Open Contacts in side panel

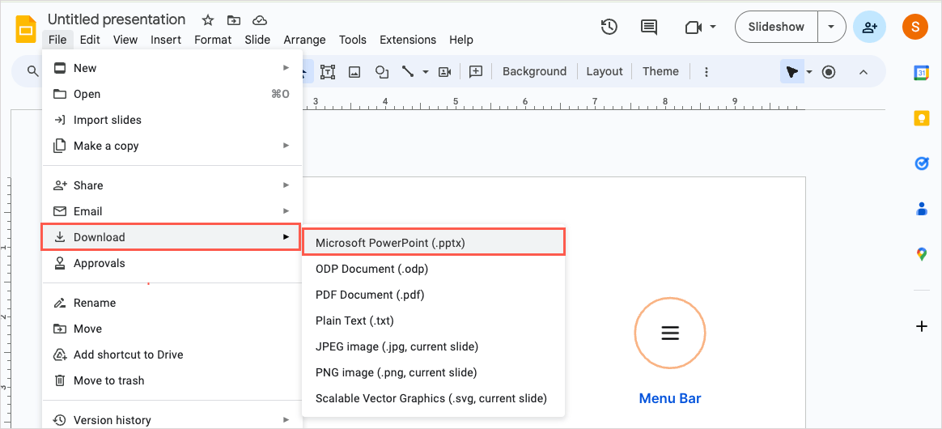coord(922,209)
